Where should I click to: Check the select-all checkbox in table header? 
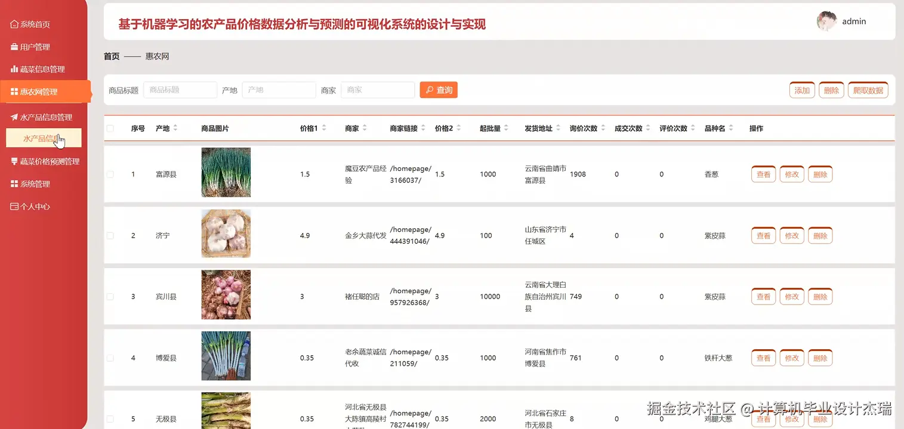point(111,128)
